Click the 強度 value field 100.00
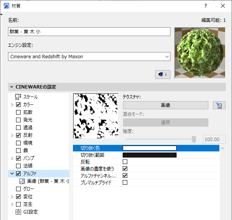This screenshot has width=232, height=220. [214, 139]
